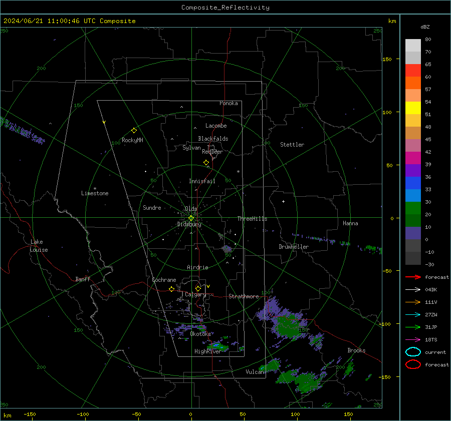Click the RedDeer city label

click(x=212, y=152)
